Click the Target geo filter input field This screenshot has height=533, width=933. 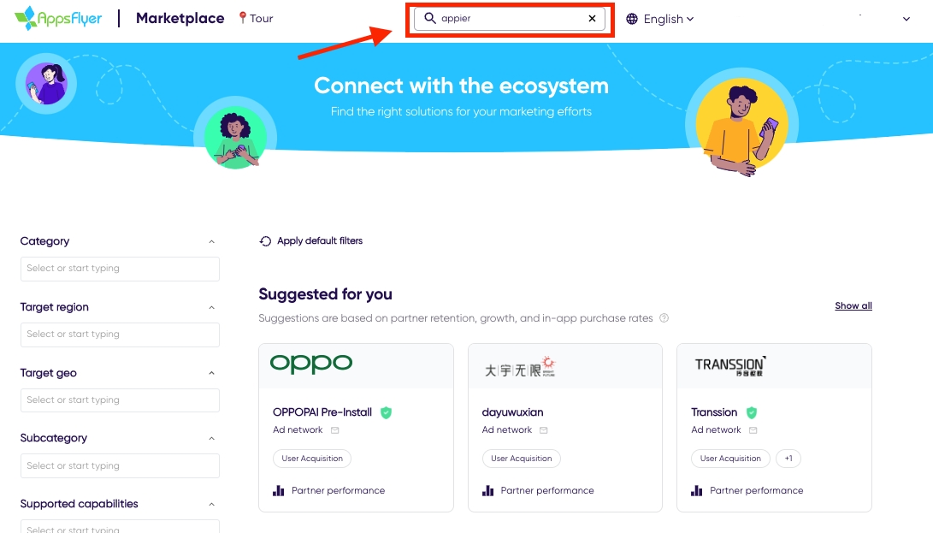[x=120, y=400]
